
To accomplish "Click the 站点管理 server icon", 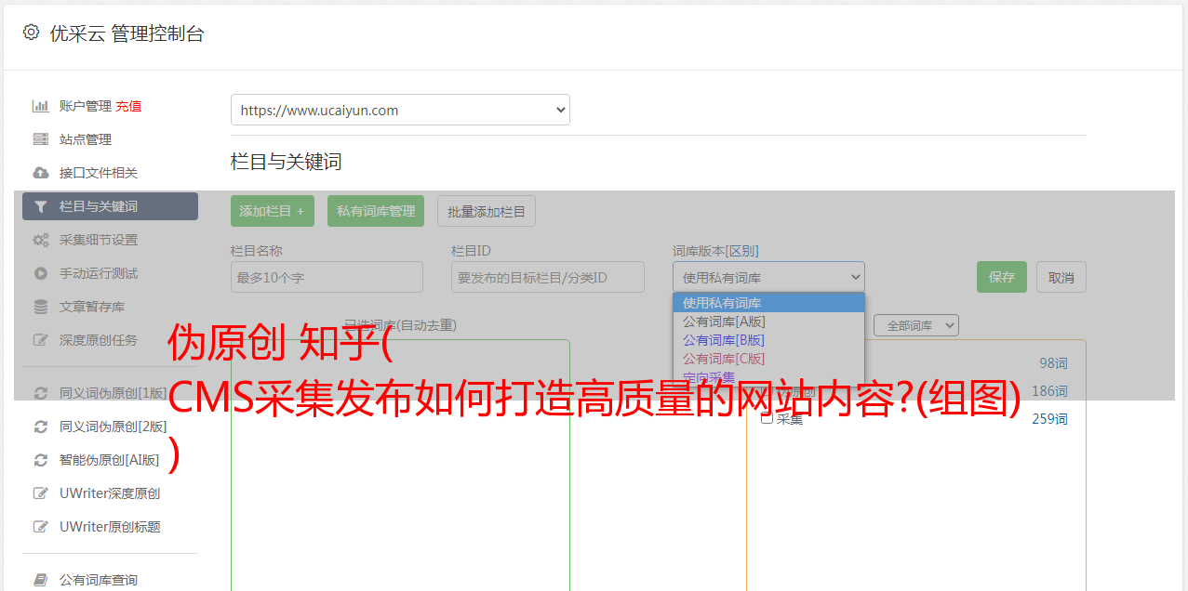I will 40,139.
